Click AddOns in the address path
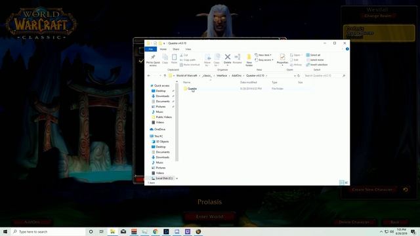This screenshot has height=236, width=420. coord(236,76)
